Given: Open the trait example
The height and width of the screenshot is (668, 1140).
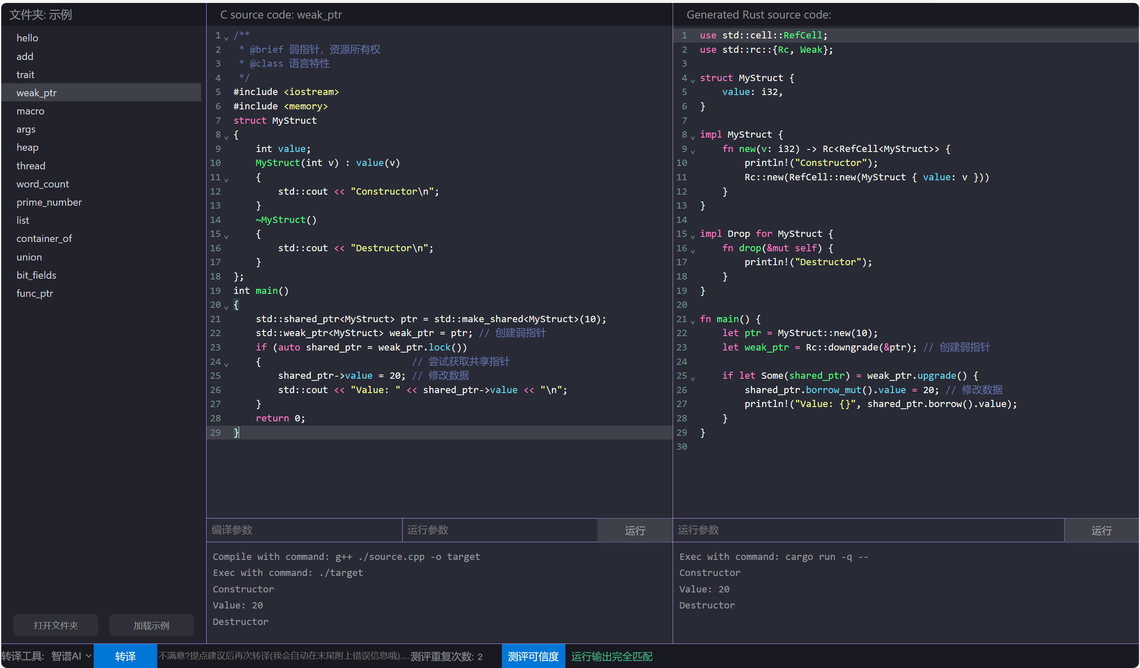Looking at the screenshot, I should tap(101, 75).
